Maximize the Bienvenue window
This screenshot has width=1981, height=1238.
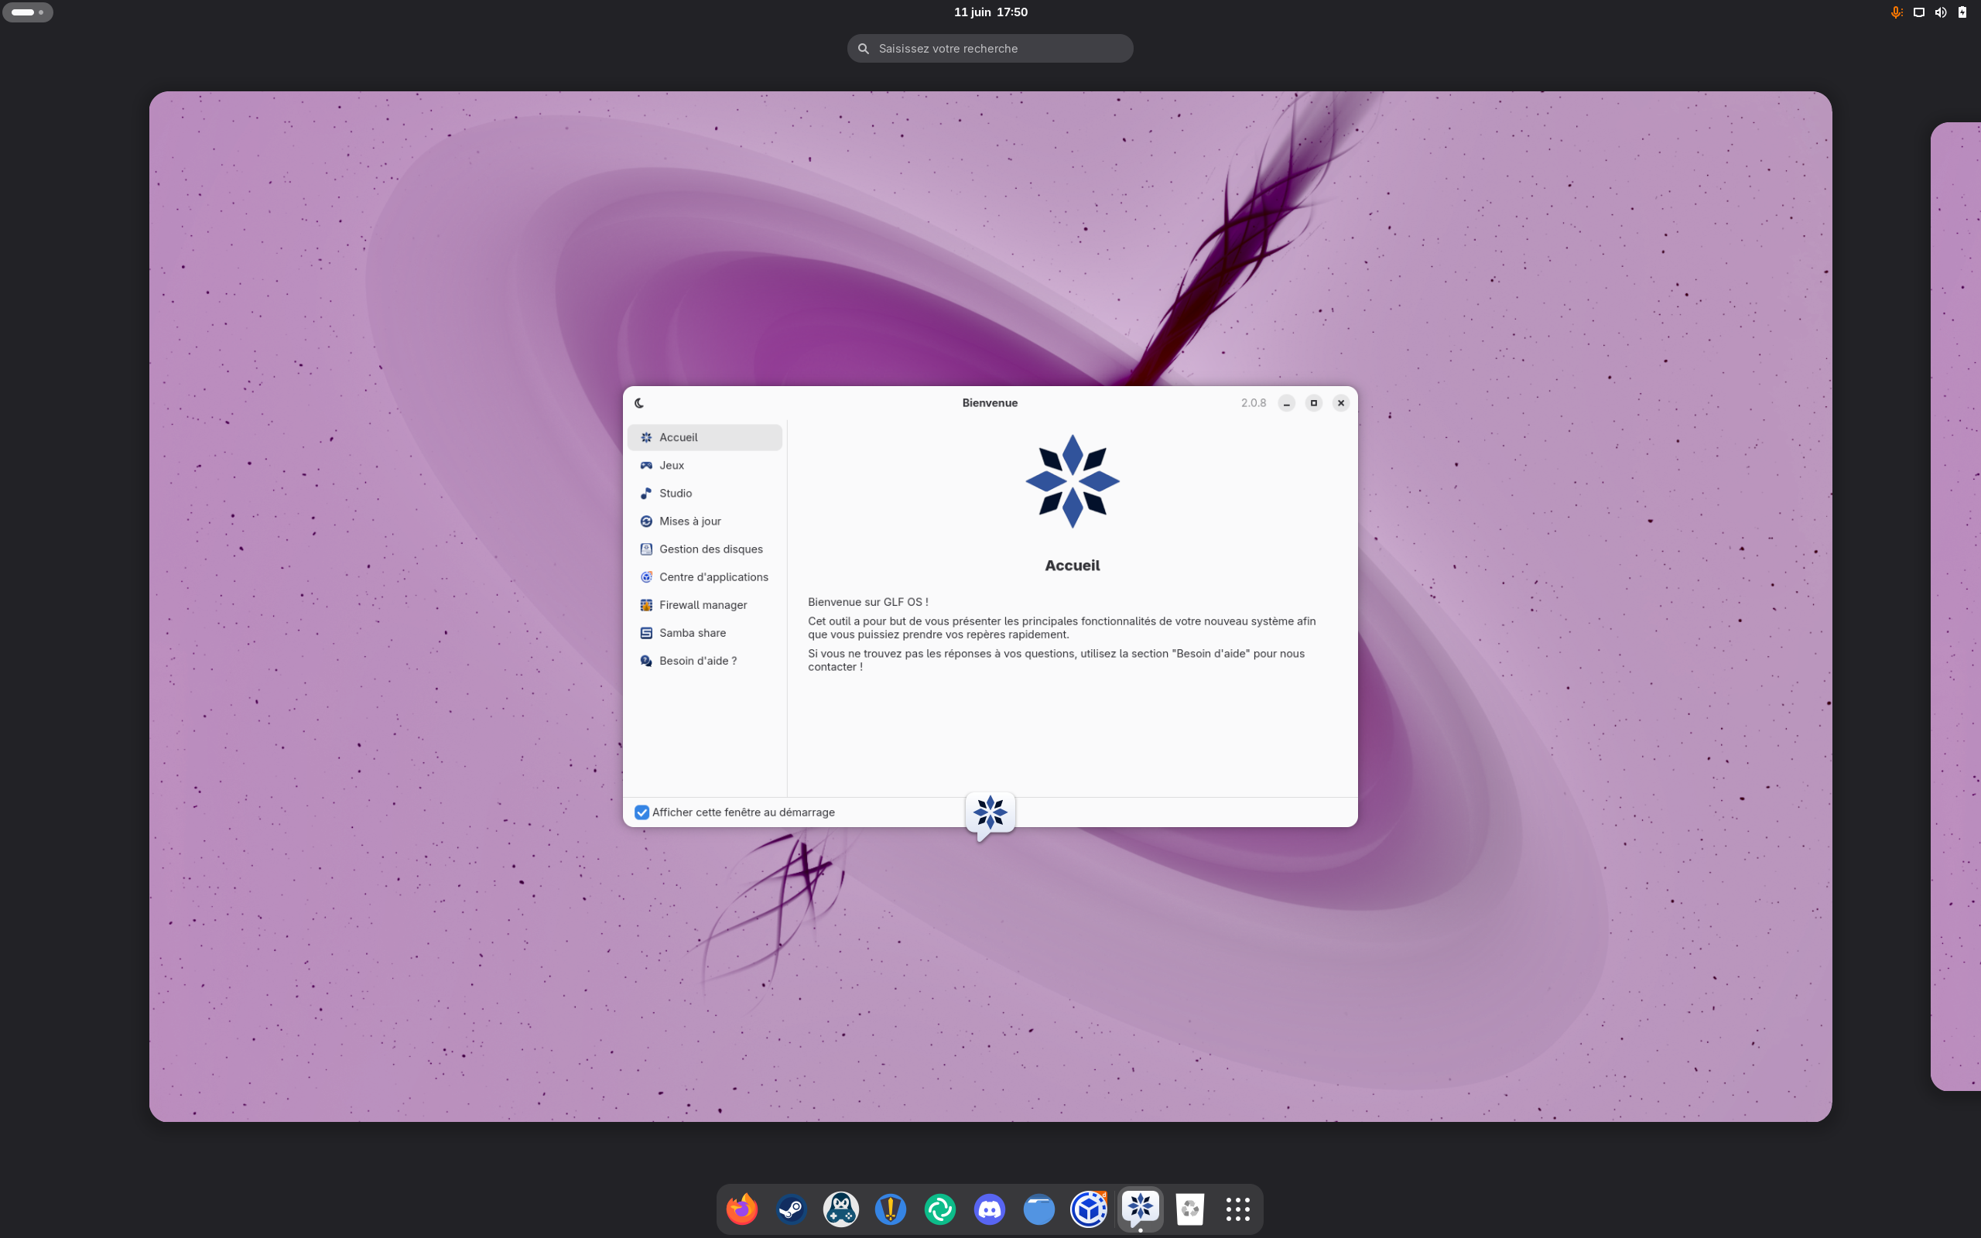tap(1313, 403)
